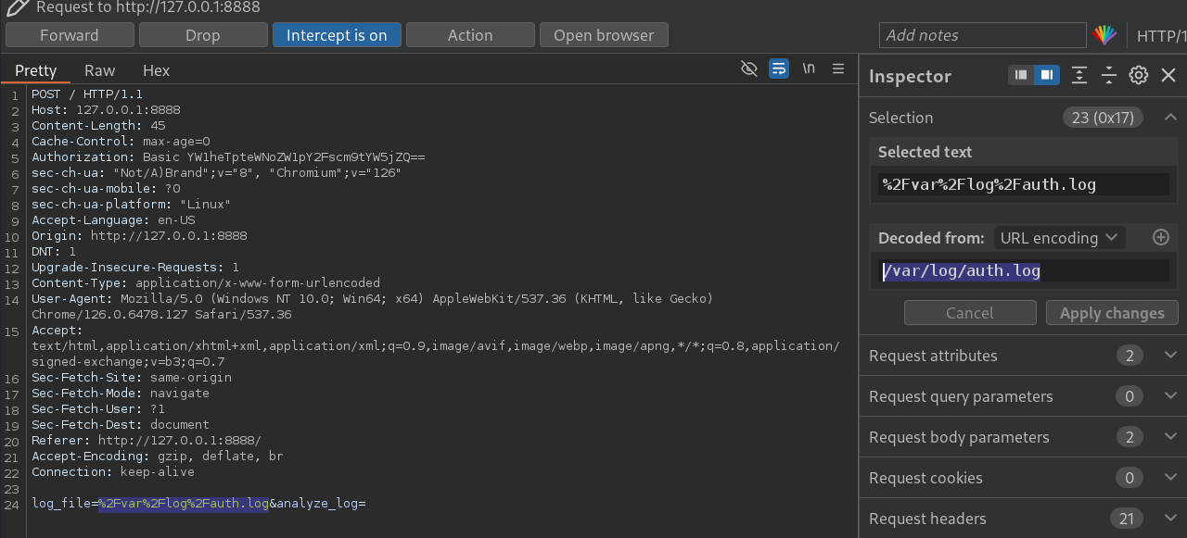The height and width of the screenshot is (538, 1187).
Task: Collapse all Inspector sections icon
Action: (1108, 75)
